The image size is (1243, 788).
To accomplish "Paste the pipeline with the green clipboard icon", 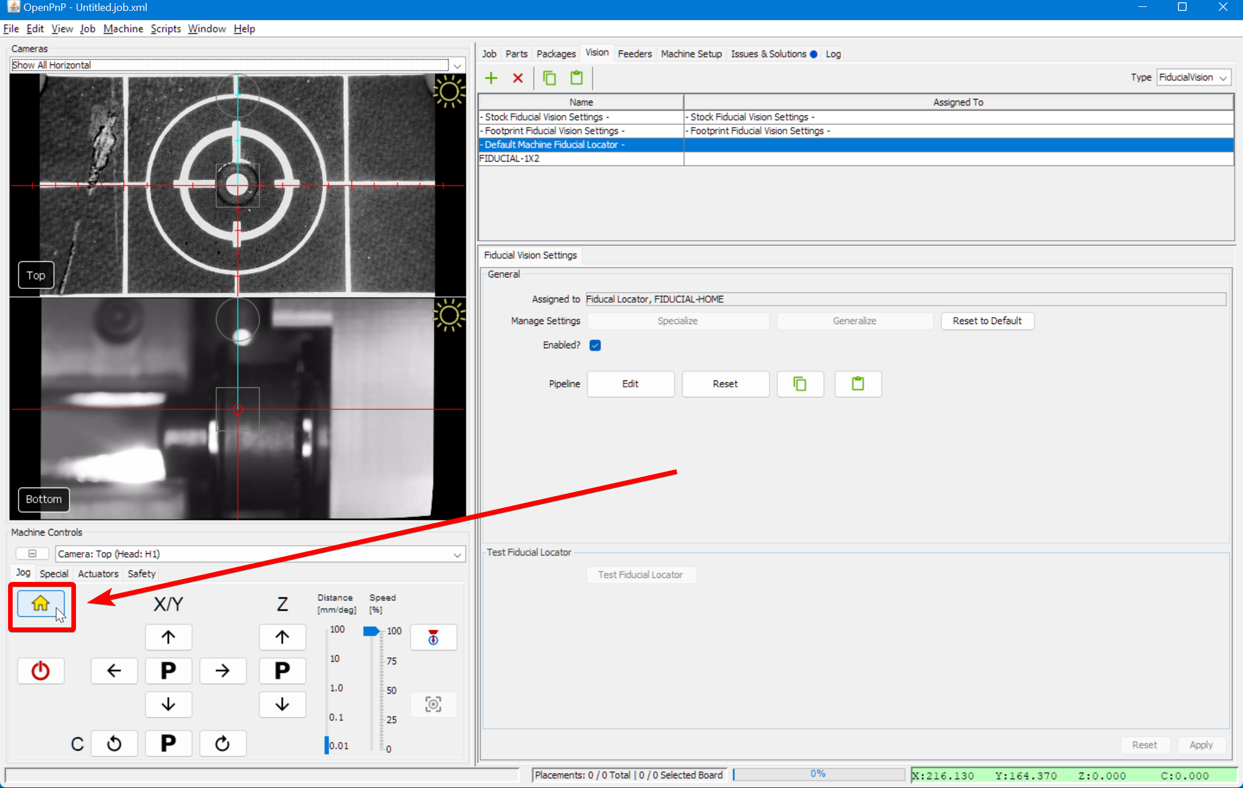I will point(857,384).
